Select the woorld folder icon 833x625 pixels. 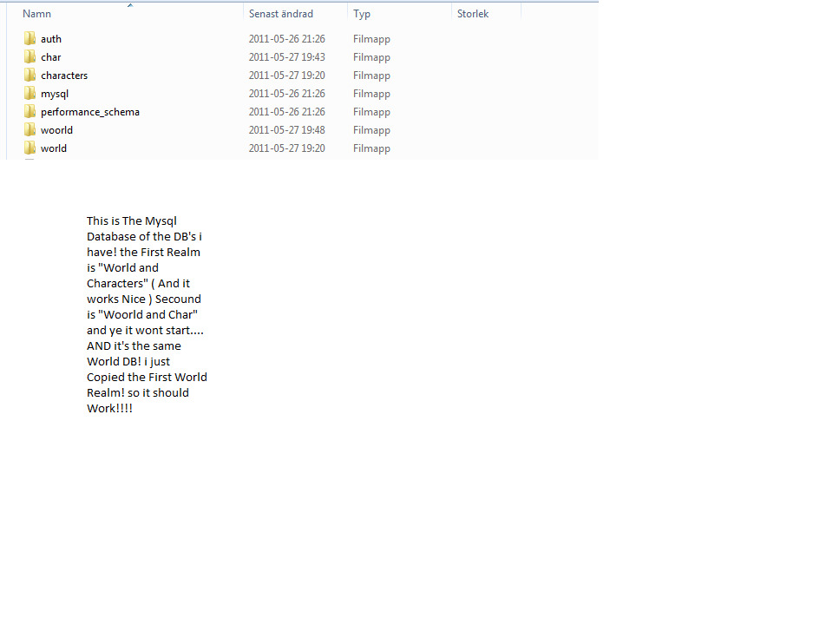point(30,129)
